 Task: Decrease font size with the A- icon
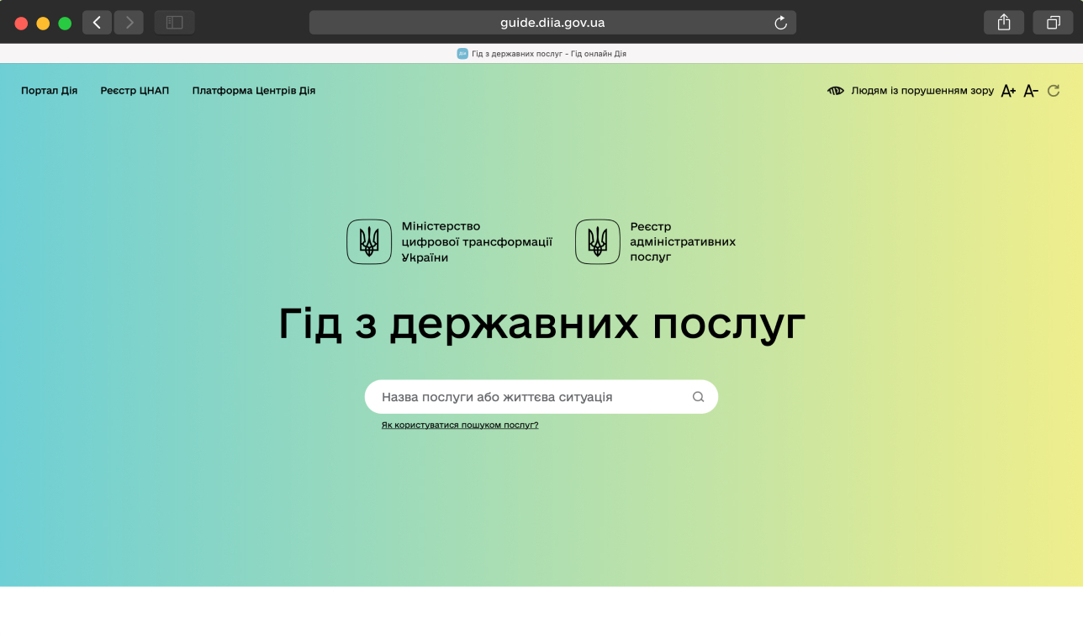pos(1031,91)
